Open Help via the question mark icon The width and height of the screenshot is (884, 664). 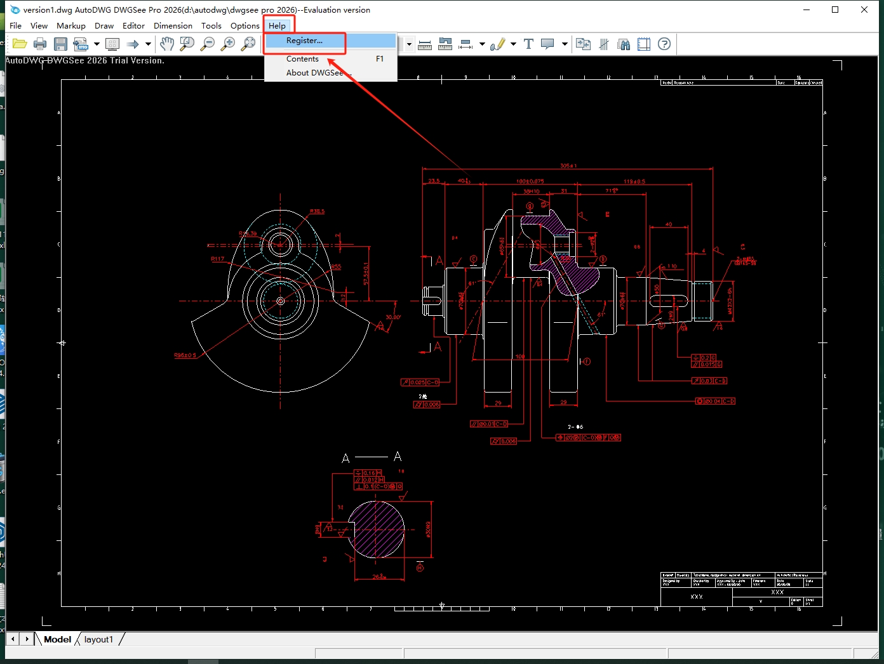[x=664, y=44]
